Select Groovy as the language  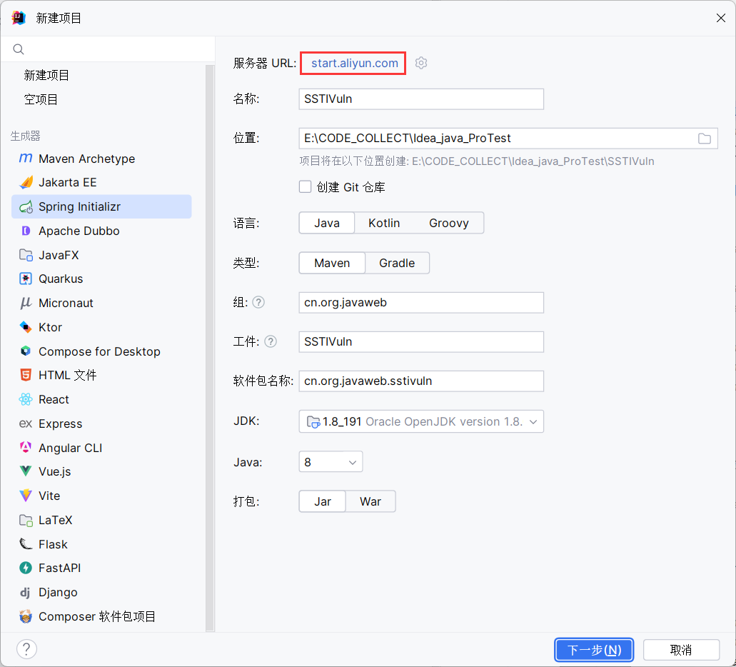coord(449,223)
